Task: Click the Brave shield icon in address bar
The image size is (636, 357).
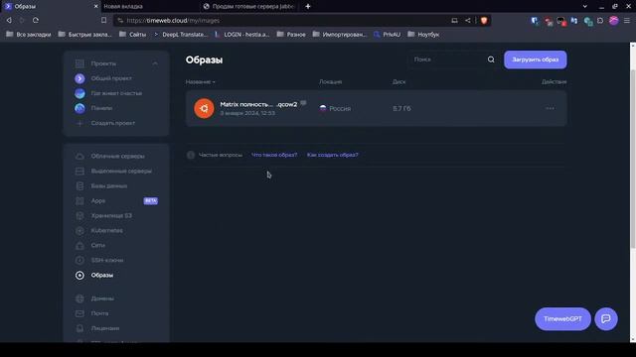Action: click(484, 20)
